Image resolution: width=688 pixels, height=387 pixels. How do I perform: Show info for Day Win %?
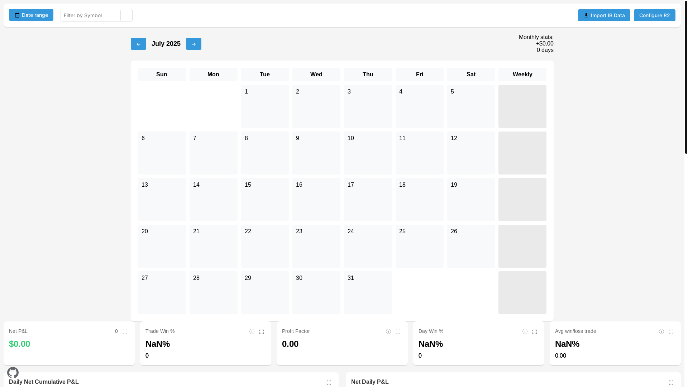point(525,332)
